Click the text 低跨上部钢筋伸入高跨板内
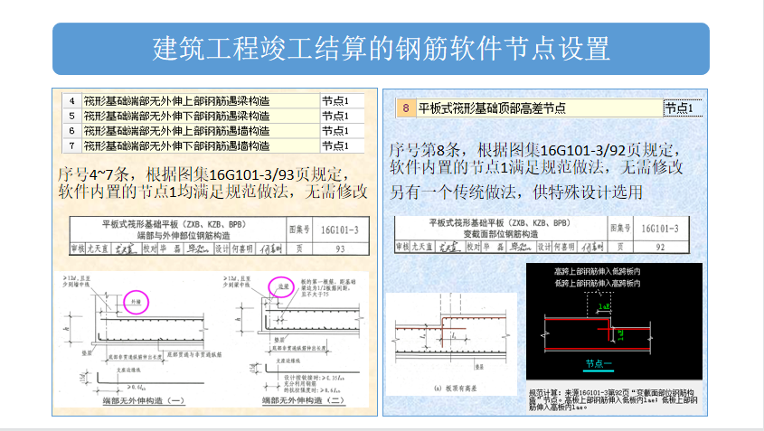This screenshot has width=764, height=431. point(598,283)
